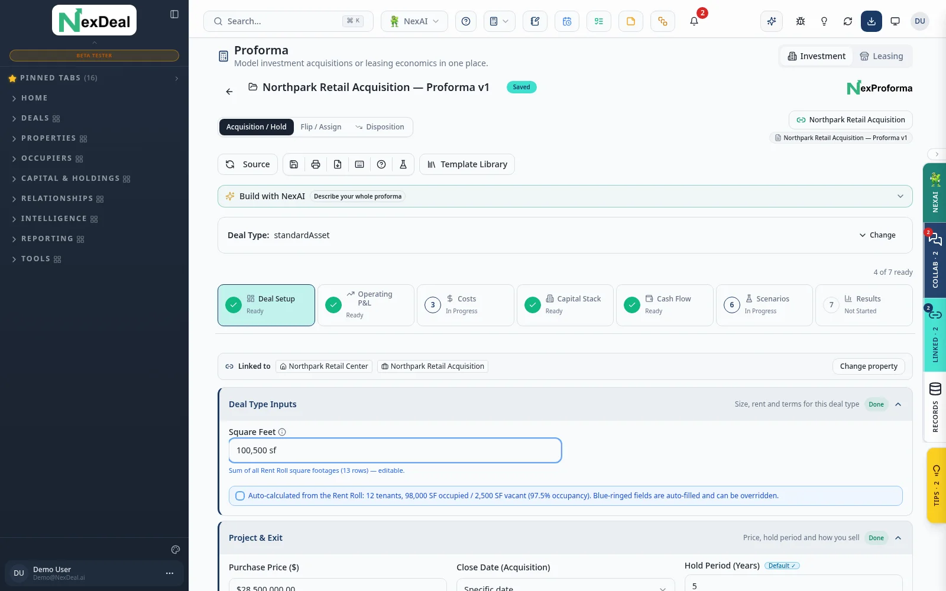Screen dimensions: 946x591
Task: Click the dark blue download icon
Action: (872, 21)
